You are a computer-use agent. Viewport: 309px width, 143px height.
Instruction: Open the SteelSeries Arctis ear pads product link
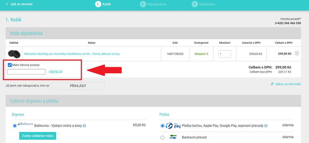click(71, 54)
